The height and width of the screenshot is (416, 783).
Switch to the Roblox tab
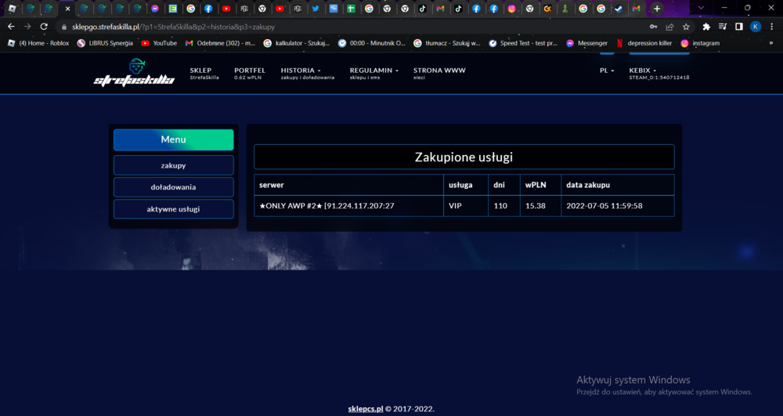[13, 9]
